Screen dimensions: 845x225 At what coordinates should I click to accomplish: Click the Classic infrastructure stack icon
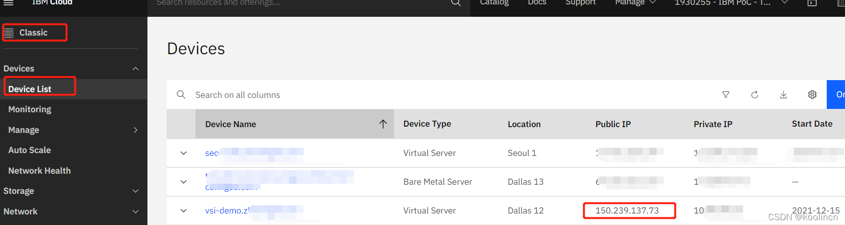coord(9,33)
